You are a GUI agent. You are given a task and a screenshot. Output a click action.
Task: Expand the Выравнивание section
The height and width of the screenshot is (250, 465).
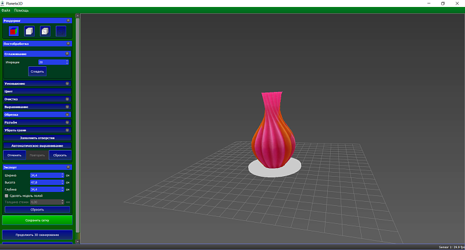coord(37,107)
